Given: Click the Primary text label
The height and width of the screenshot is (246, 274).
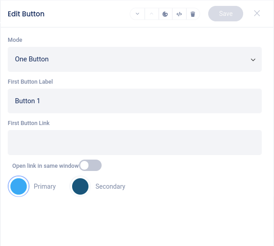Looking at the screenshot, I should [x=45, y=186].
